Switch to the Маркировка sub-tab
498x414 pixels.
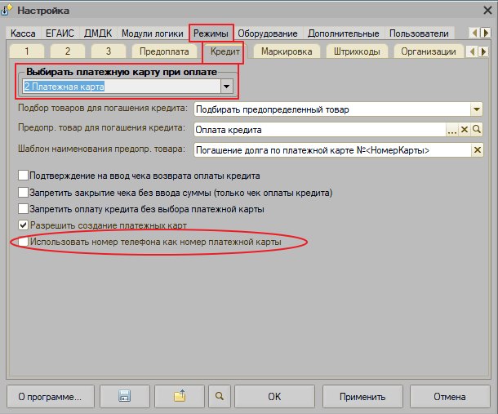(x=287, y=51)
